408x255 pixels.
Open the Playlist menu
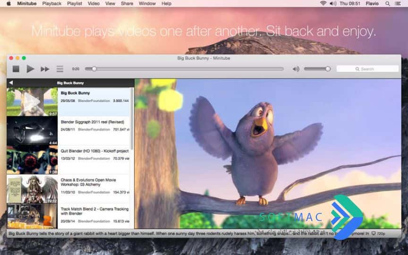[x=75, y=4]
